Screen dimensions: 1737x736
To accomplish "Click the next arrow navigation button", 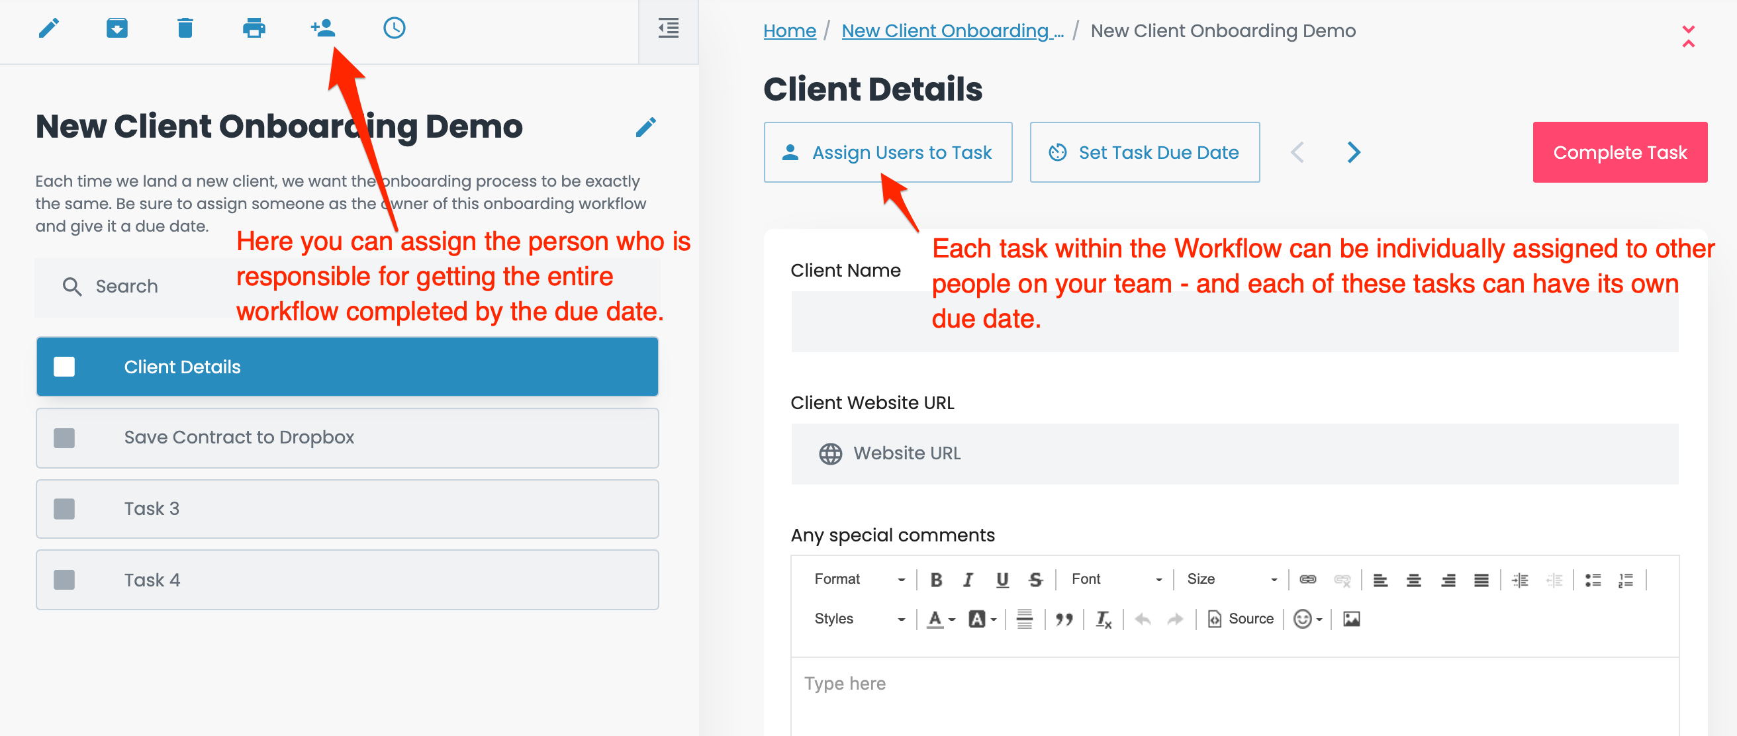I will [1354, 152].
